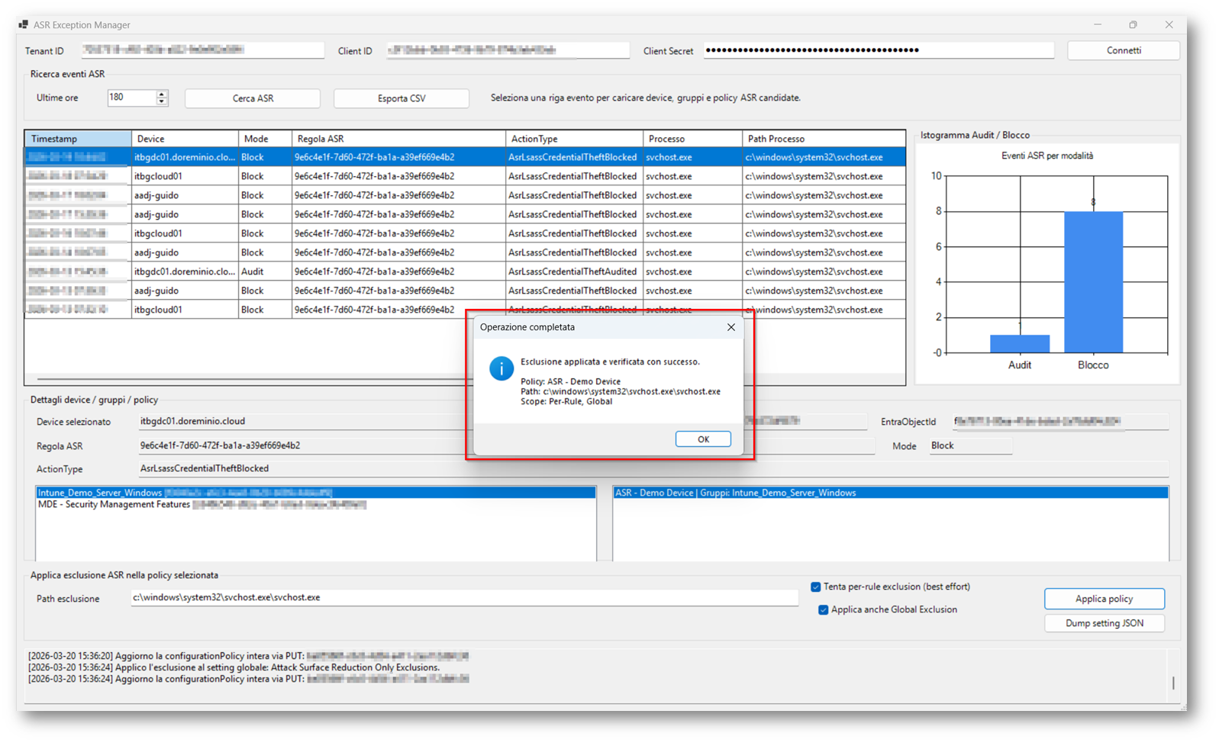Click the ASR Exception Manager app icon

coord(24,25)
